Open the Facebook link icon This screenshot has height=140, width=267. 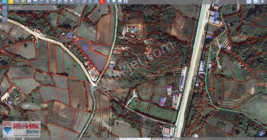(x=108, y=1)
